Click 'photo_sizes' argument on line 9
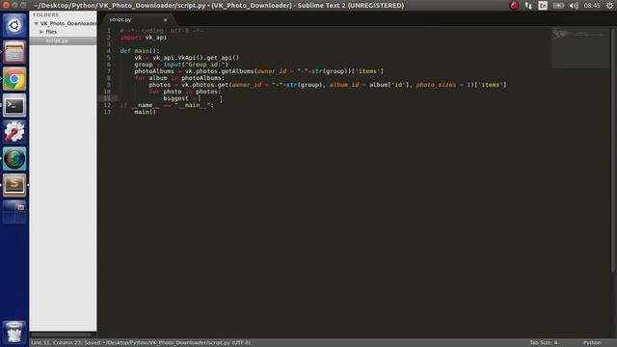Screen dimensions: 617x347 click(436, 85)
